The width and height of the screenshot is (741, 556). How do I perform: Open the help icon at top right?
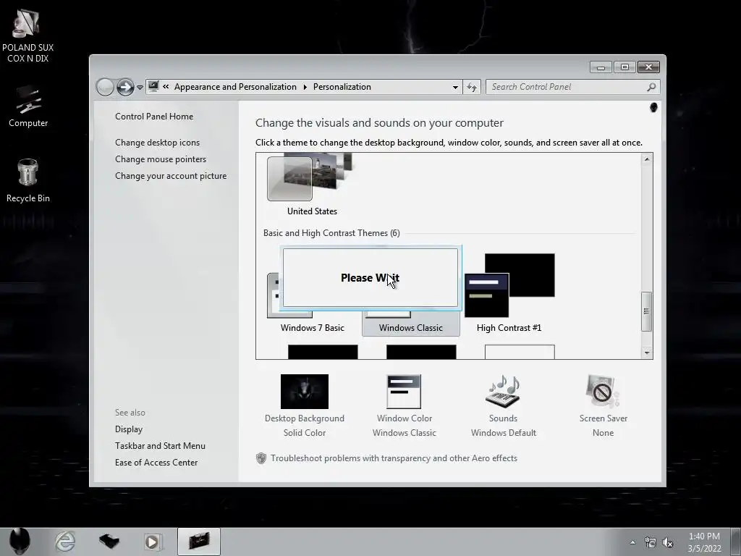653,108
